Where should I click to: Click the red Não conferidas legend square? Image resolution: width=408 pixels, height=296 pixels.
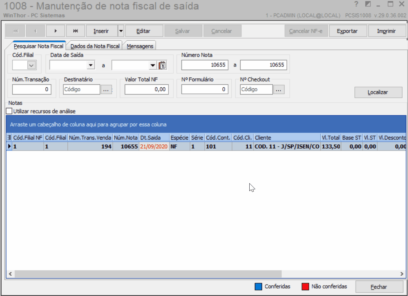[x=305, y=287]
